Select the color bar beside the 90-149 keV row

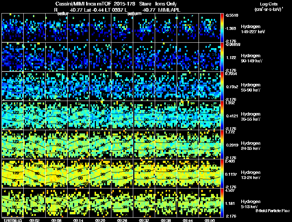pyautogui.click(x=222, y=57)
